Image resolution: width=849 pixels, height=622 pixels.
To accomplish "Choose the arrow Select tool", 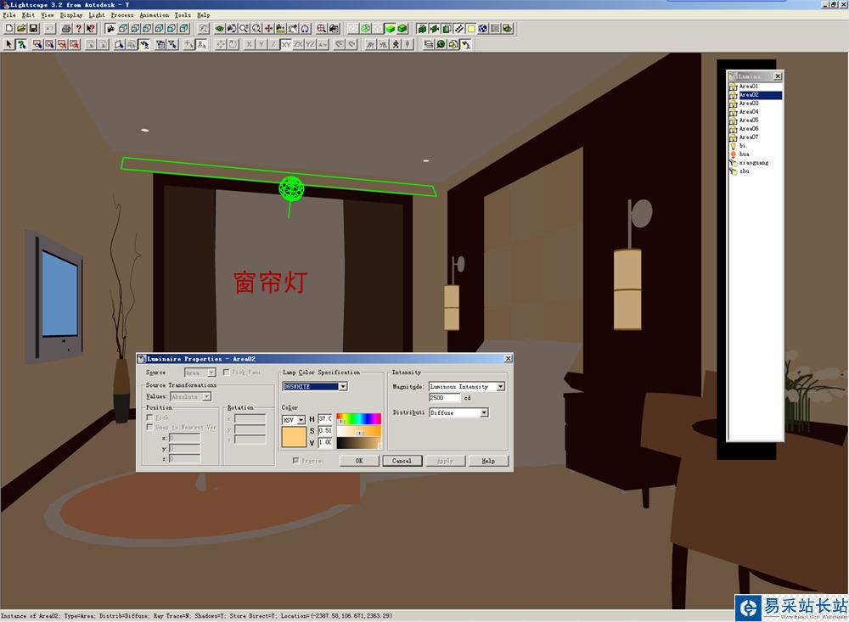I will coord(8,44).
